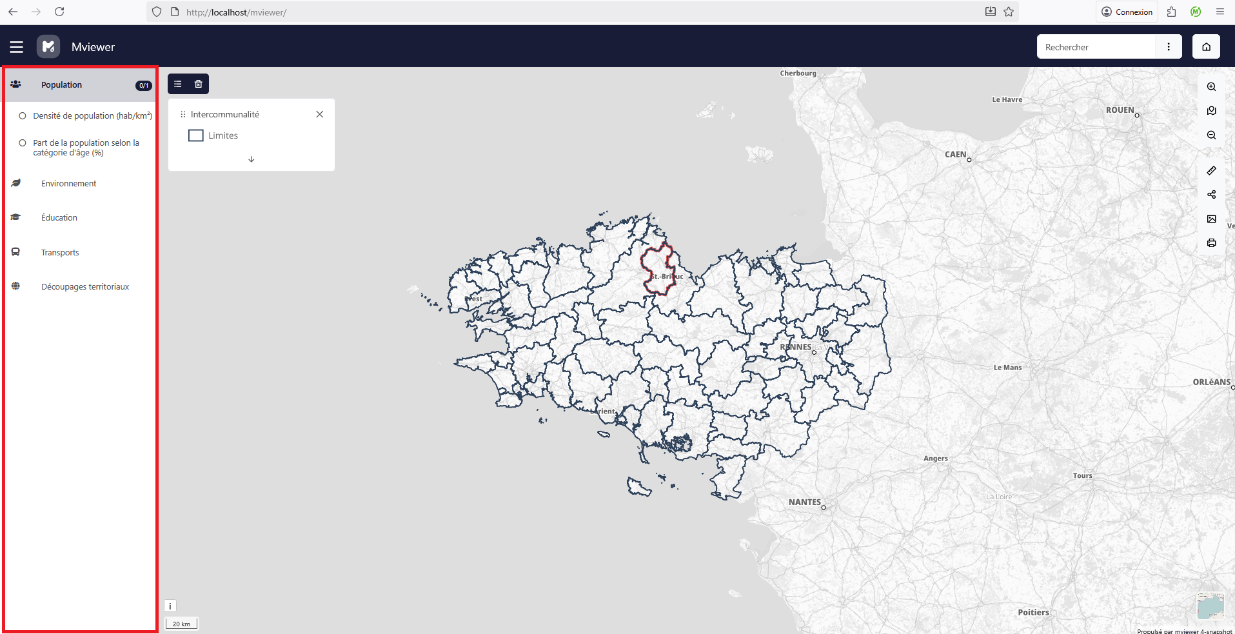
Task: Go back in the browser
Action: (x=13, y=12)
